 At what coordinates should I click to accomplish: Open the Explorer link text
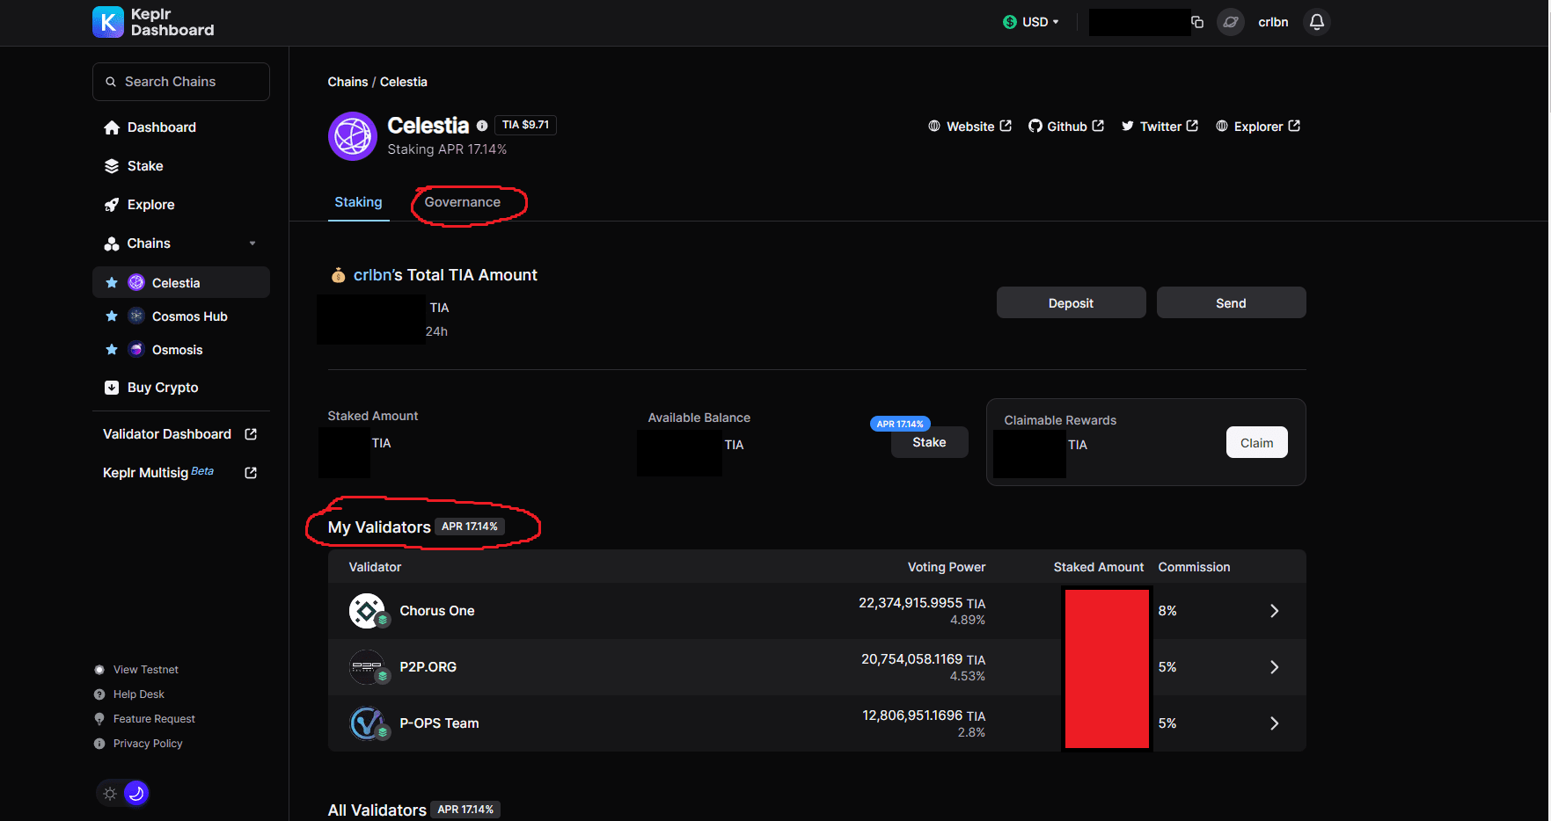pyautogui.click(x=1258, y=127)
